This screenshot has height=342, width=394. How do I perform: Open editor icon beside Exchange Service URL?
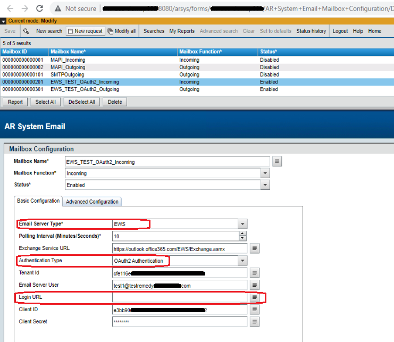(255, 248)
